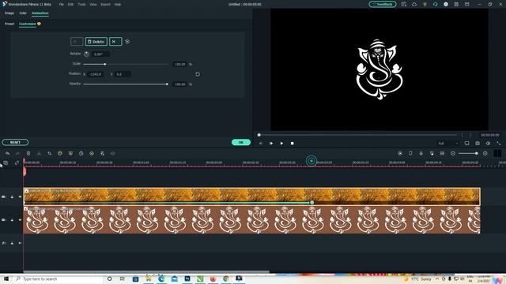Click the Position X value field
Screen dimensions: 506x284
pos(96,74)
